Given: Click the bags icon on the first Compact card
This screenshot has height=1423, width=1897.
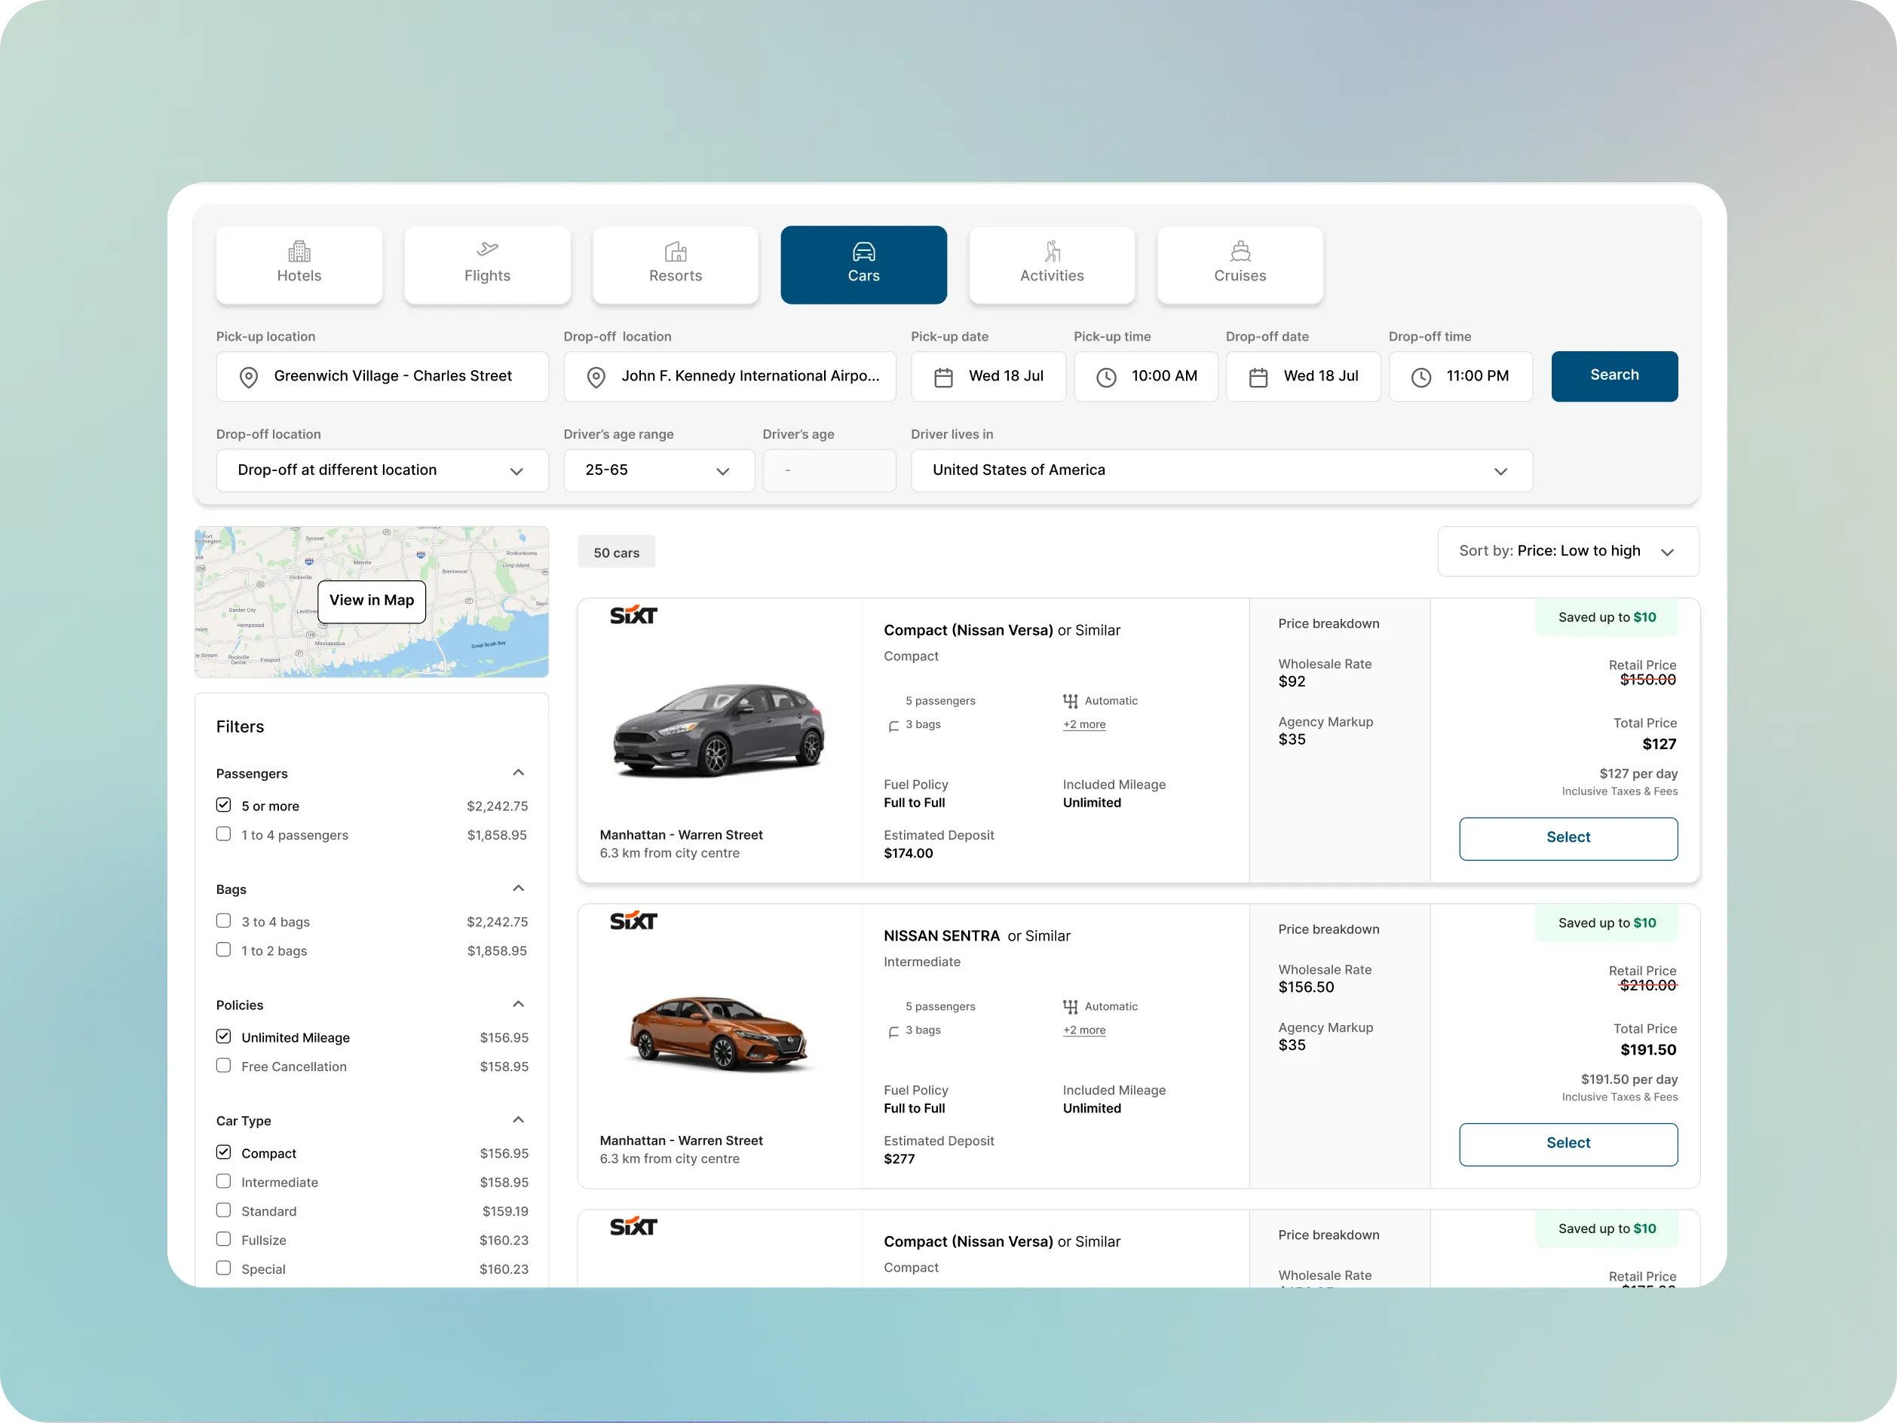Looking at the screenshot, I should tap(893, 726).
